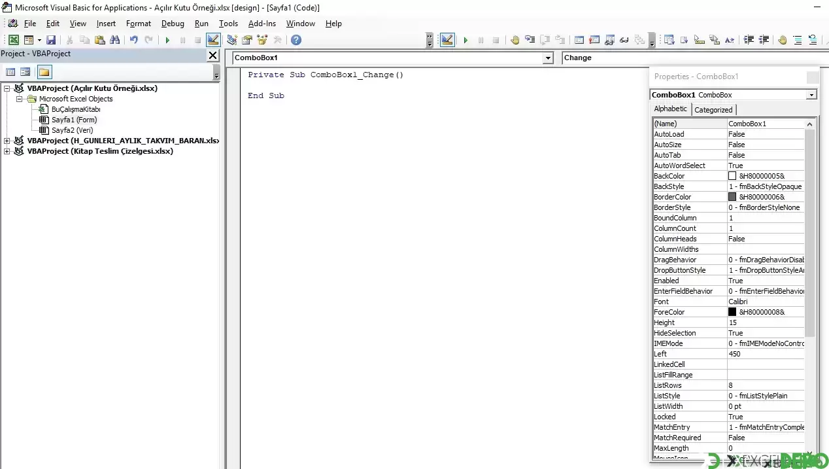Click the Comment Block icon
Image resolution: width=829 pixels, height=469 pixels.
(x=798, y=40)
